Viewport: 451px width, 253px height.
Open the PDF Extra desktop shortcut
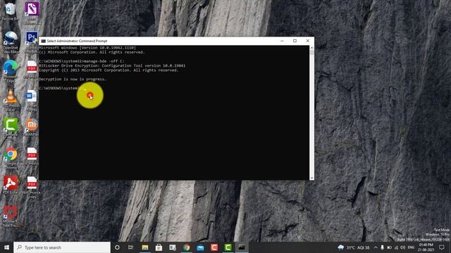(x=11, y=185)
